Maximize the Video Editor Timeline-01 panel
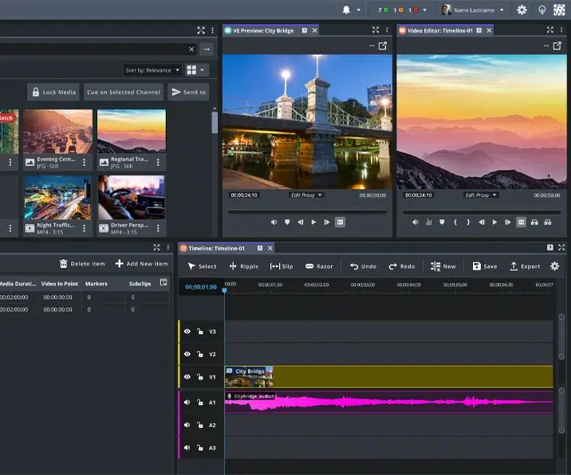 tap(550, 30)
